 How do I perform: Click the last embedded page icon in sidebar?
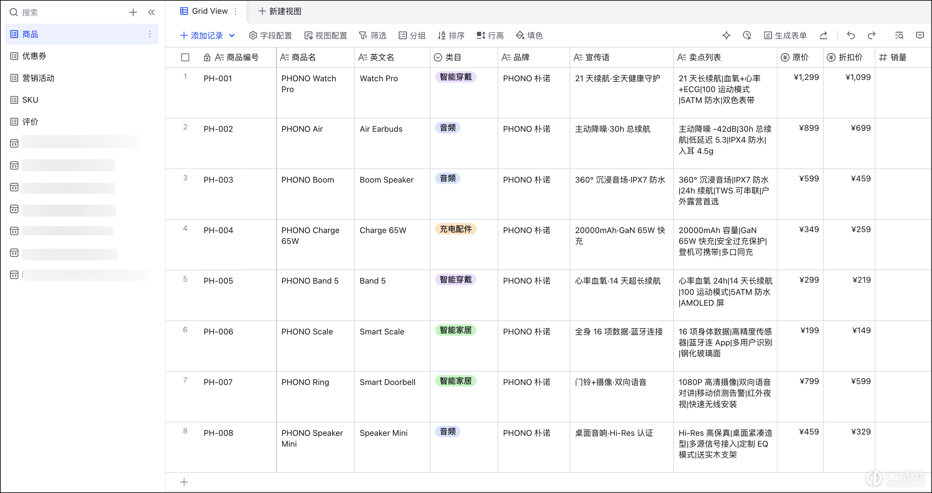tap(14, 275)
